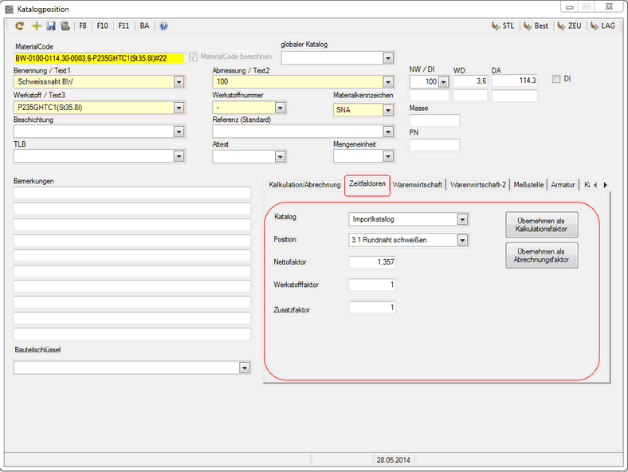
Task: Click the database icon next to save
Action: [x=65, y=26]
